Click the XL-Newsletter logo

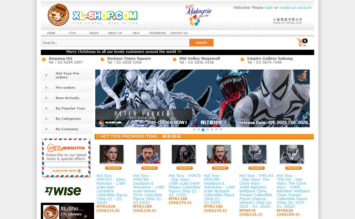(x=66, y=148)
